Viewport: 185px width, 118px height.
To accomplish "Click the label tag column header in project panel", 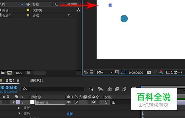I will point(28,5).
